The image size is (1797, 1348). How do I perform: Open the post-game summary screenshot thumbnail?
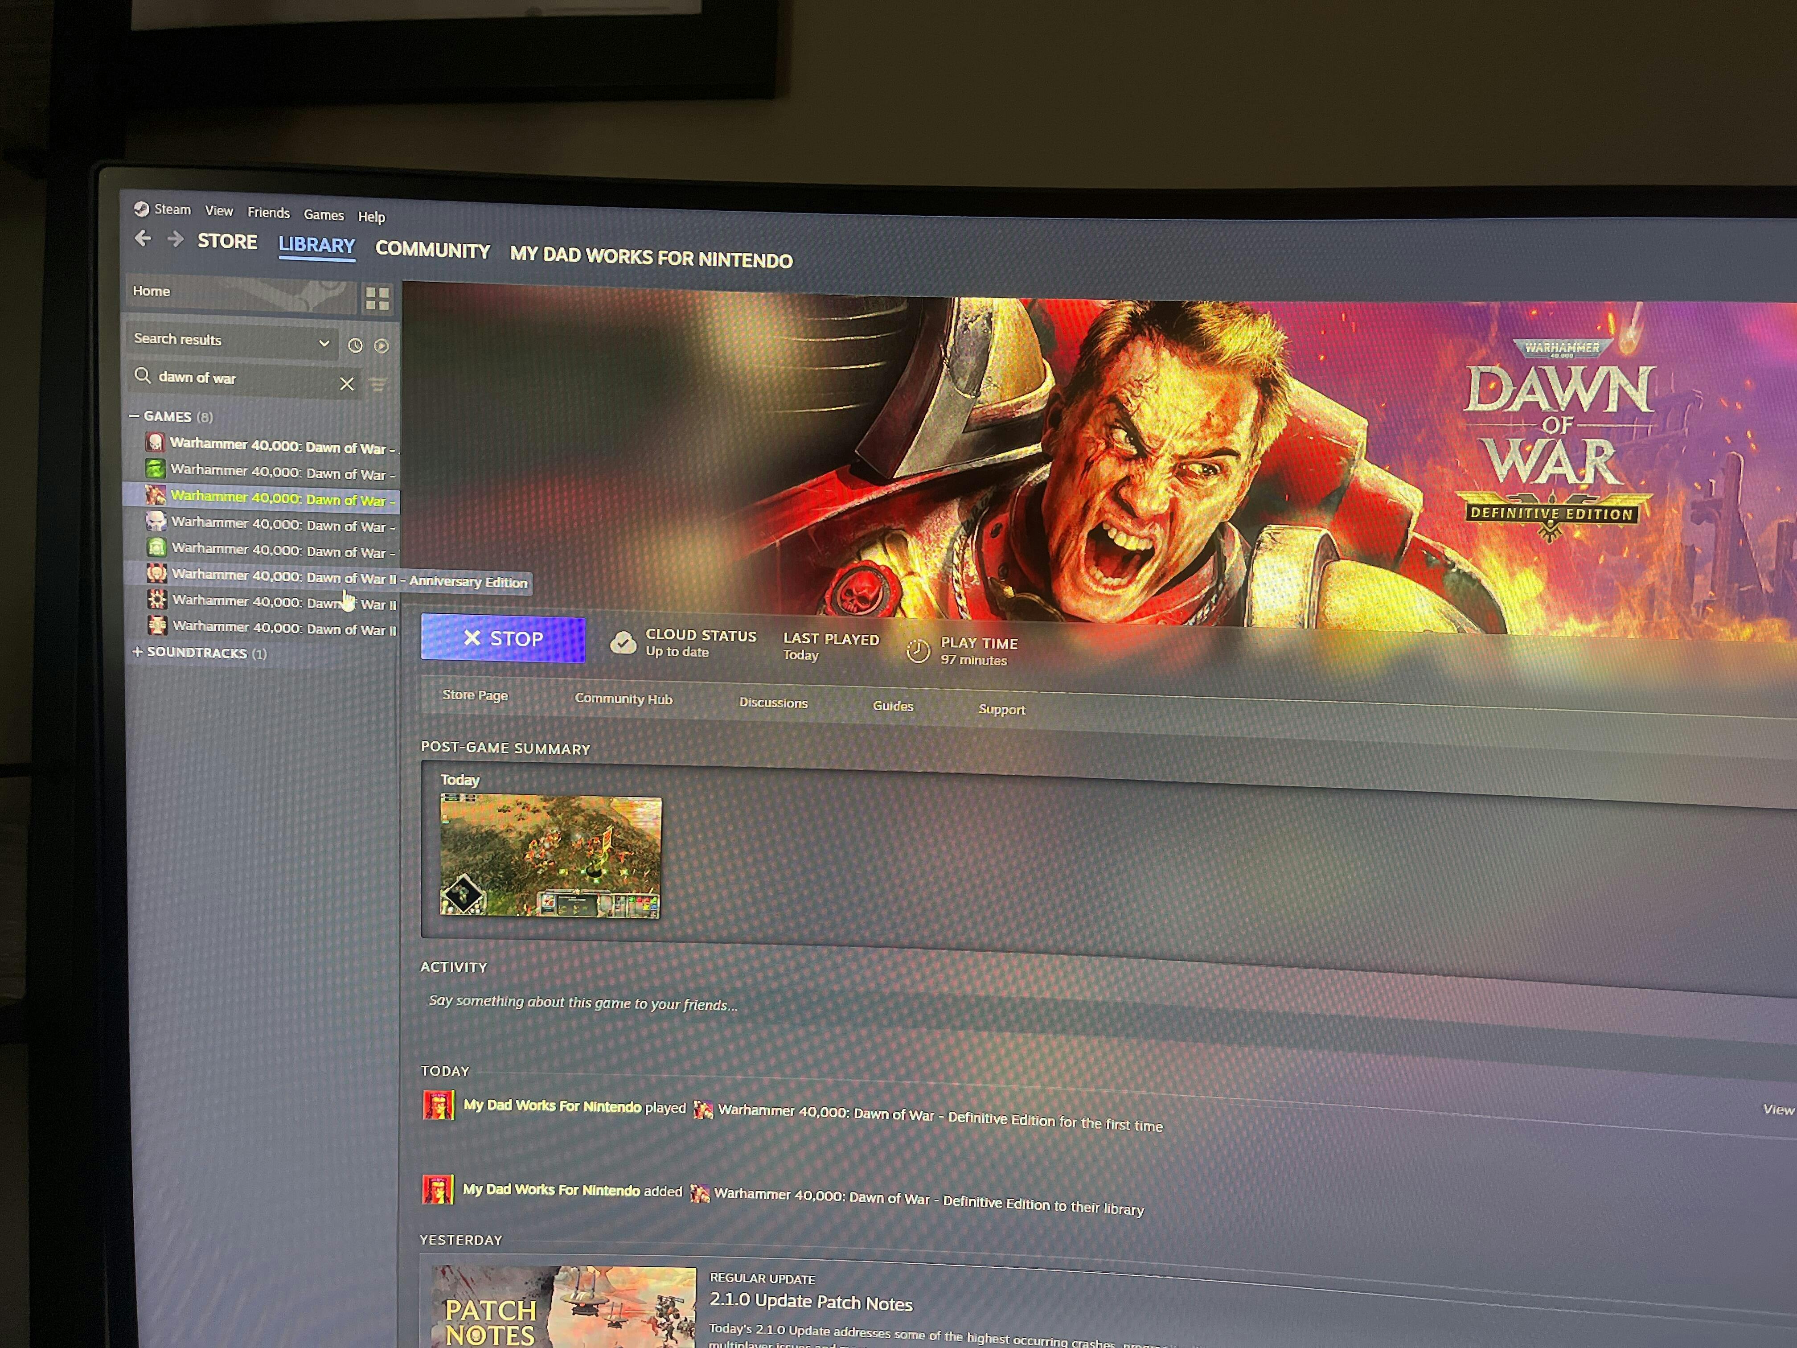pos(551,856)
